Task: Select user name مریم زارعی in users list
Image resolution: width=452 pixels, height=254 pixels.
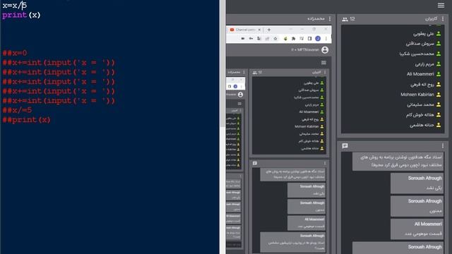Action: point(424,64)
